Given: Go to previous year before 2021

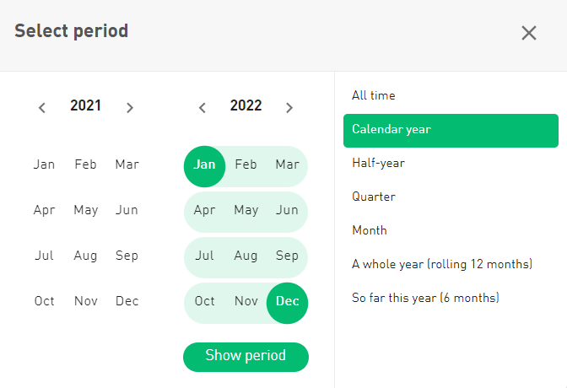Looking at the screenshot, I should pyautogui.click(x=42, y=107).
